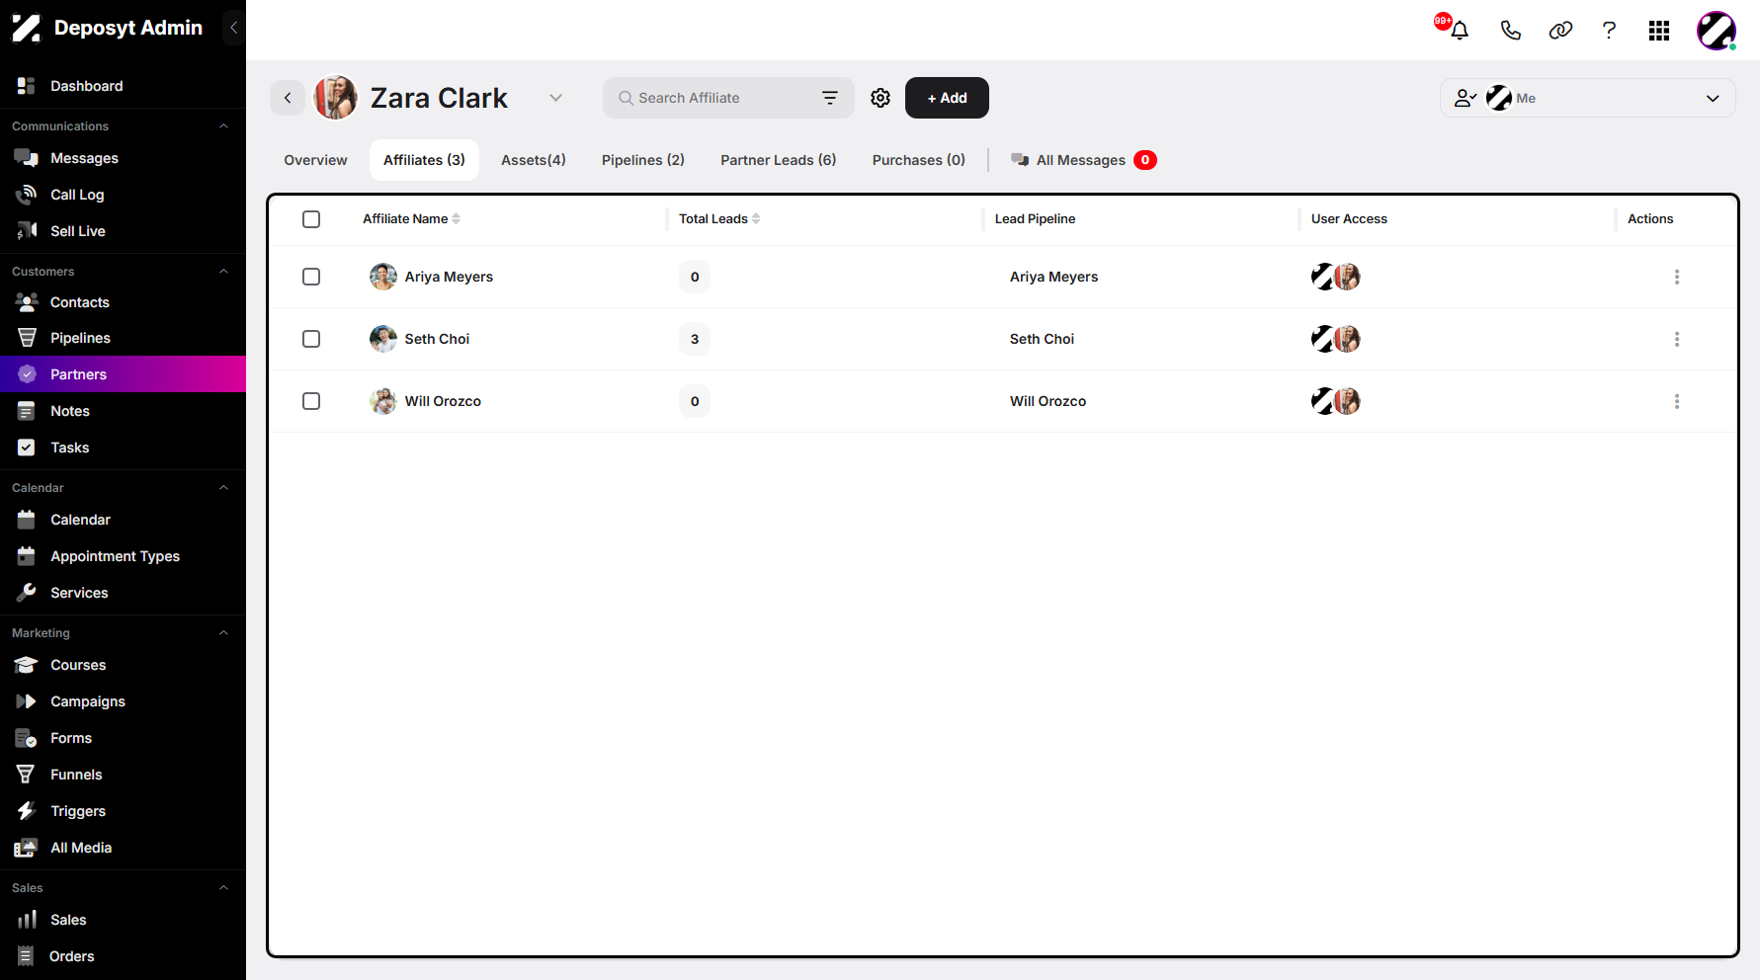Open affiliate settings gear

click(880, 98)
